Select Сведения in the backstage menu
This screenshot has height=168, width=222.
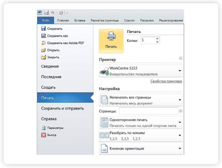click(50, 66)
